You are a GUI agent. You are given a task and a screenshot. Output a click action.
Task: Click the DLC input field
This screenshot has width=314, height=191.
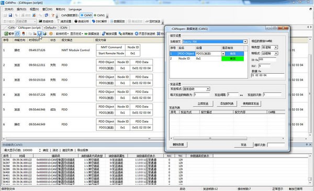[x=264, y=65]
